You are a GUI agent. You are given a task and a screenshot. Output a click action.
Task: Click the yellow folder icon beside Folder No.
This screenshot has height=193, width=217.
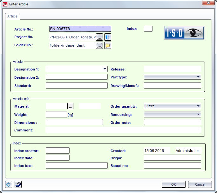(x=108, y=45)
